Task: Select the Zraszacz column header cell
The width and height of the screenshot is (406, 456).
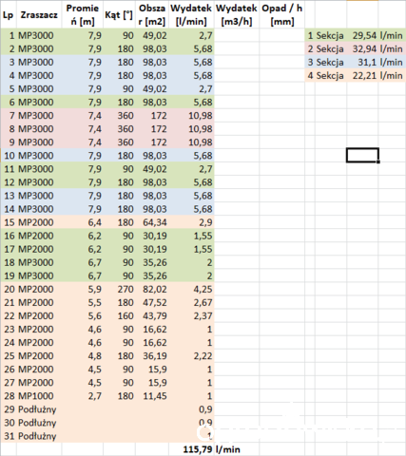Action: 39,14
